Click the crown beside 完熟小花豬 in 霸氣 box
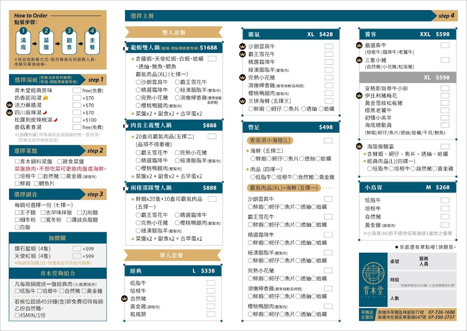Image resolution: width=467 pixels, height=331 pixels. click(x=242, y=77)
